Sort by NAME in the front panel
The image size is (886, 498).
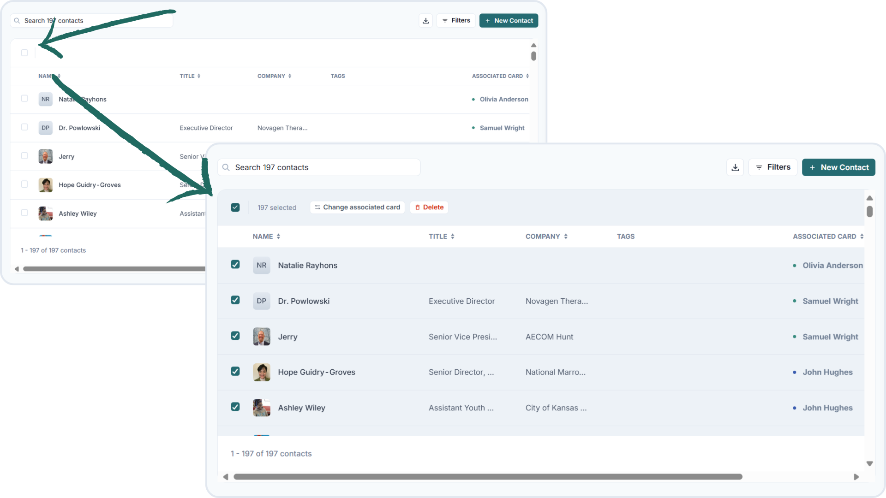click(x=266, y=237)
